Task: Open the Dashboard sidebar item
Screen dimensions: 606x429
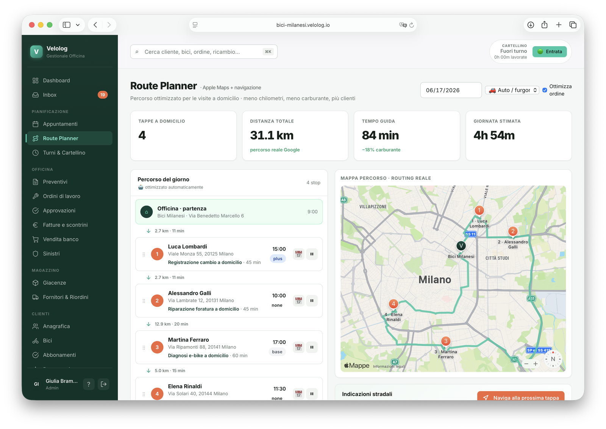Action: 70,80
